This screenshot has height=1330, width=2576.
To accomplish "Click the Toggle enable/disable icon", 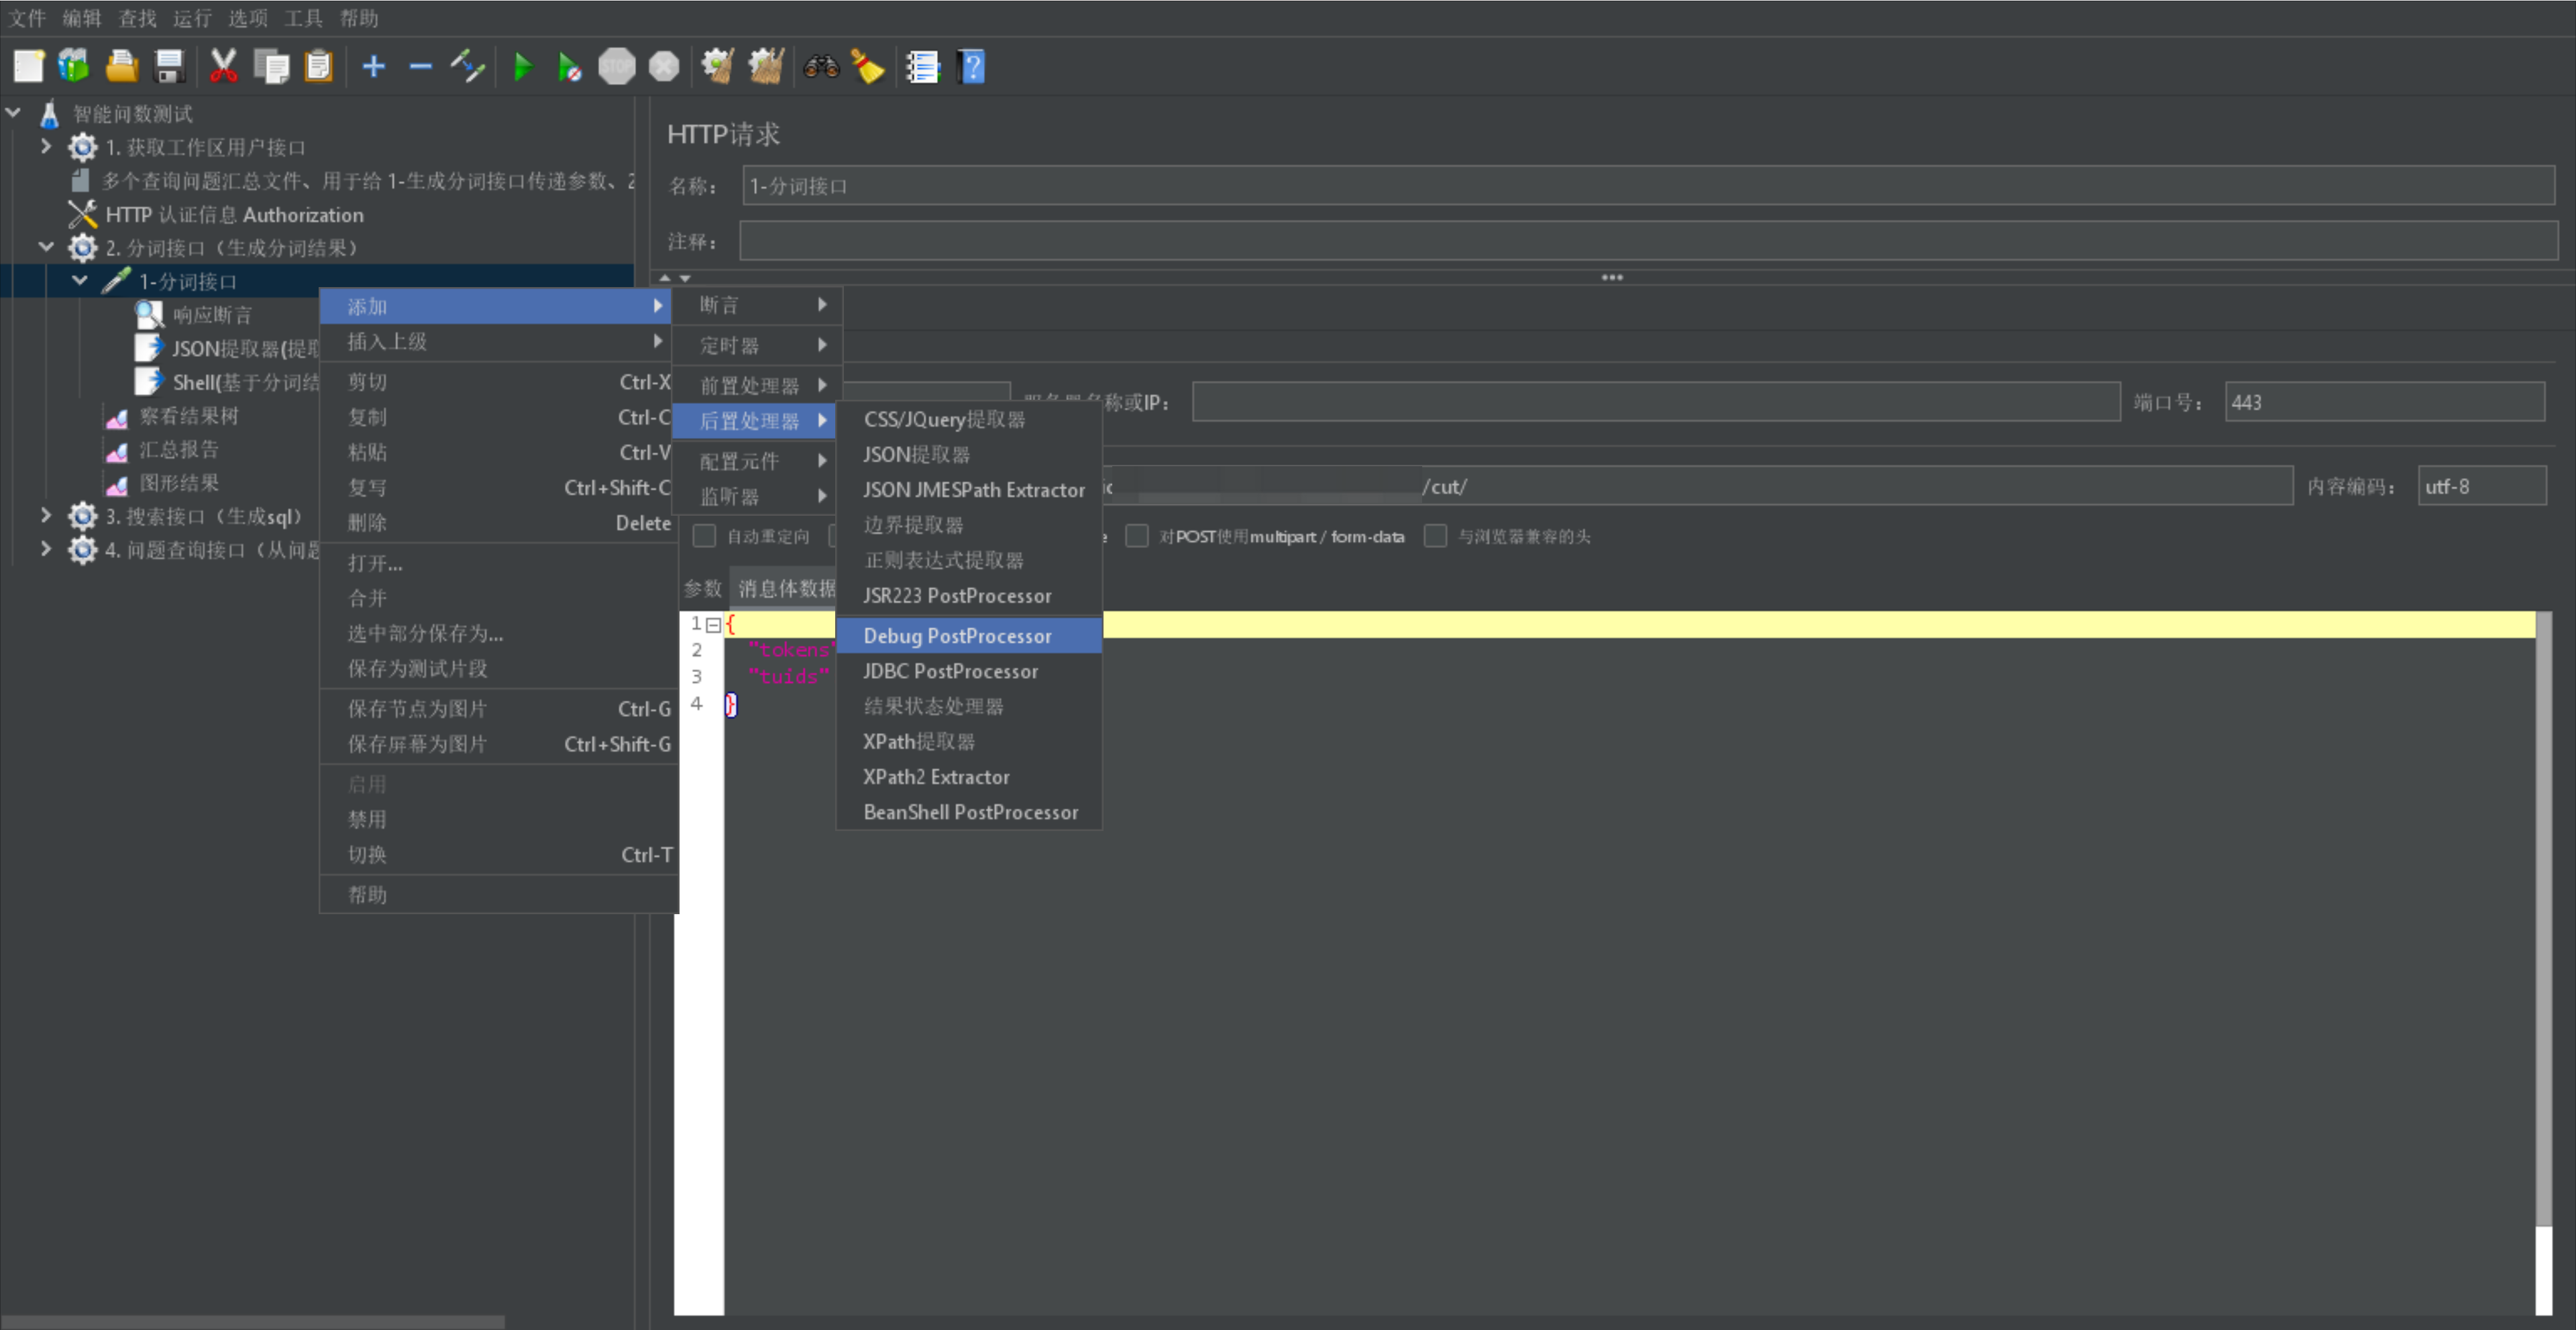I will click(x=467, y=67).
